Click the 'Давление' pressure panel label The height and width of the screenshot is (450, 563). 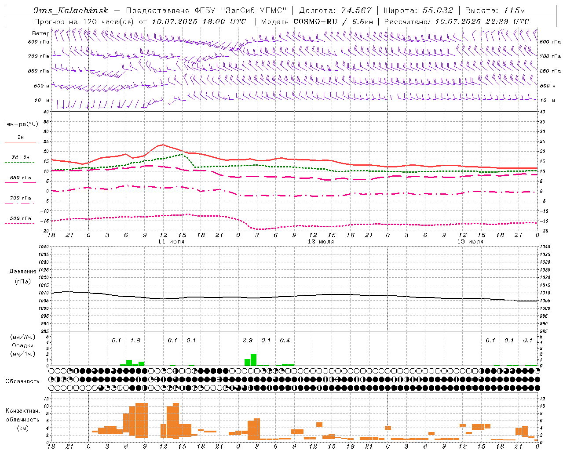point(23,272)
